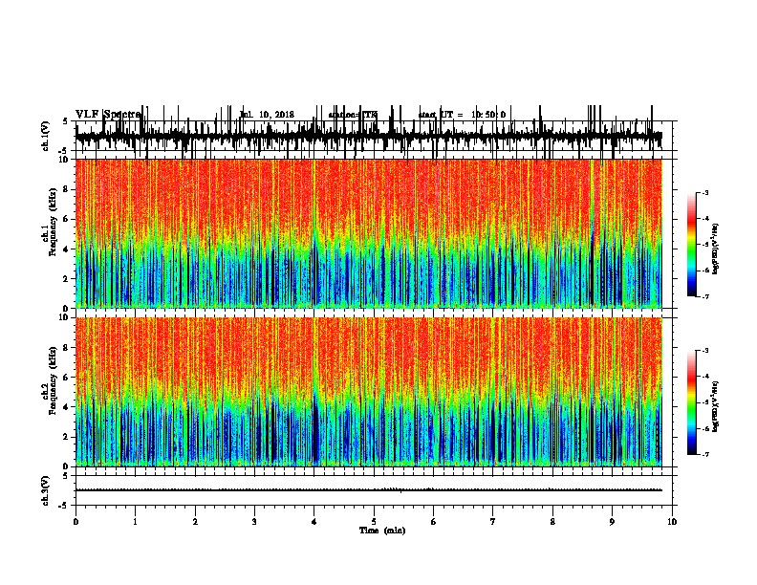This screenshot has height=585, width=757.
Task: Click the 2 kHz tick on ch.1 frequency axis
Action: pyautogui.click(x=66, y=278)
